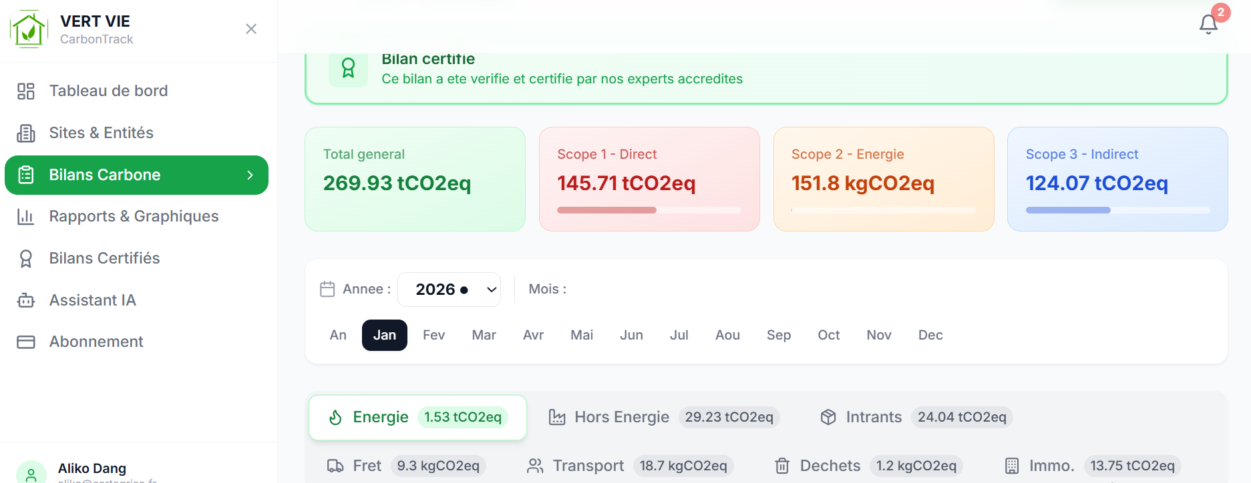
Task: Click the Vert Vie house leaf logo
Action: (x=29, y=29)
